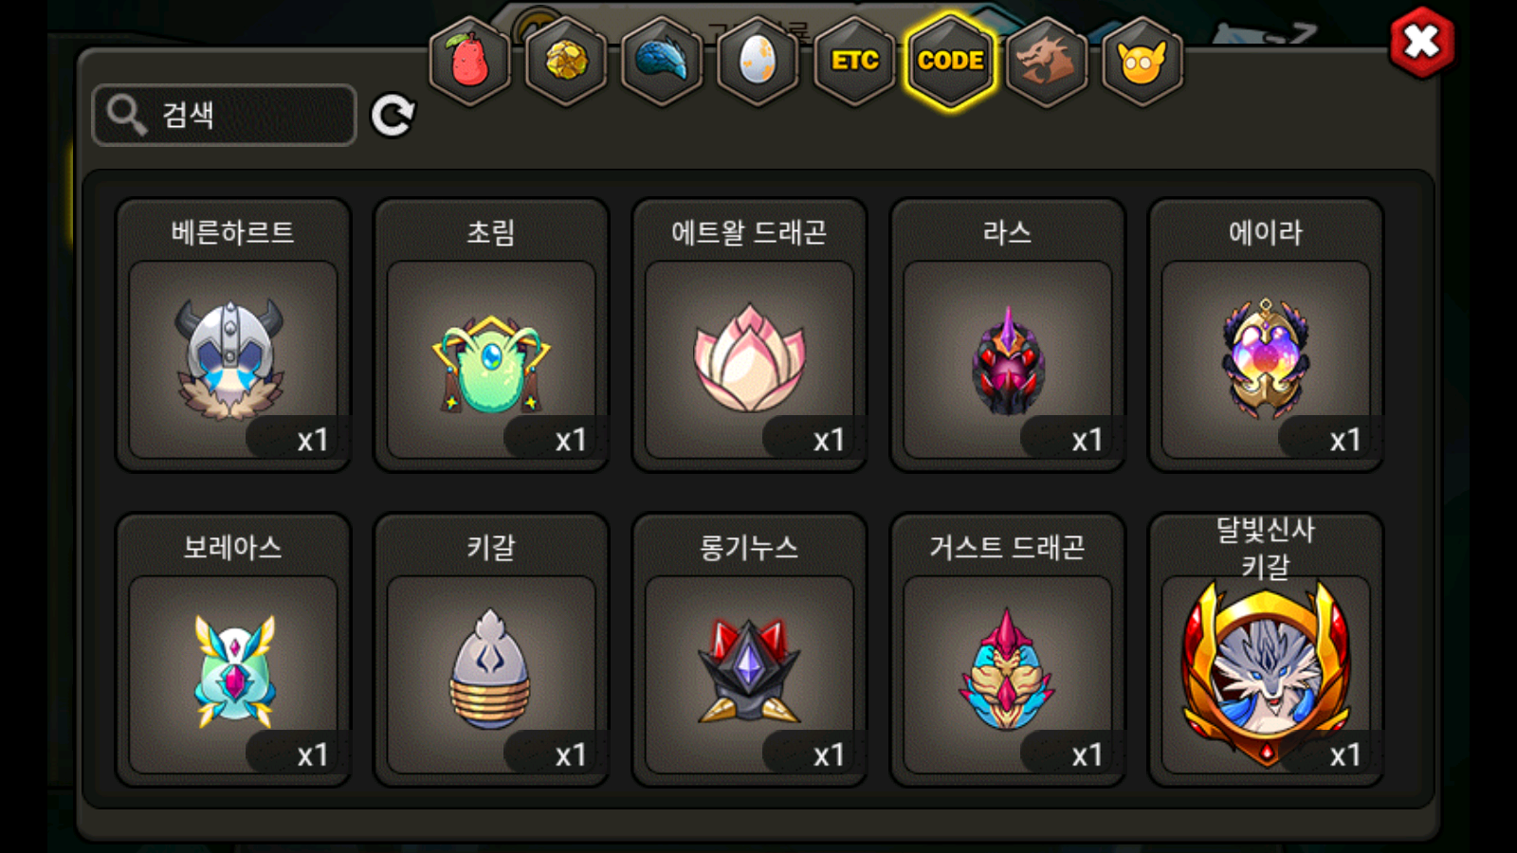The height and width of the screenshot is (853, 1517).
Task: Select the 라스 dark red egg
Action: tap(1007, 335)
